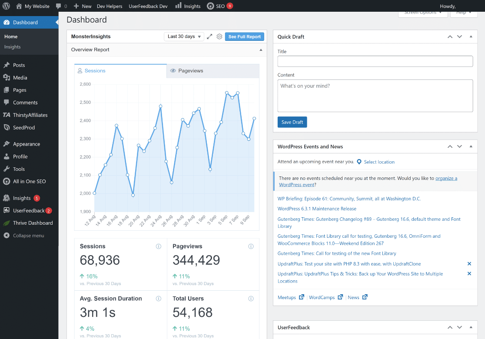Toggle WordPress Events and News panel

[x=471, y=146]
